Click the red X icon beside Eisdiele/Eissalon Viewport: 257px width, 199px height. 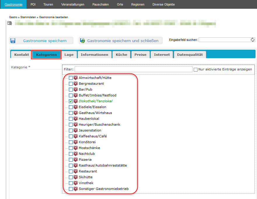(75, 107)
